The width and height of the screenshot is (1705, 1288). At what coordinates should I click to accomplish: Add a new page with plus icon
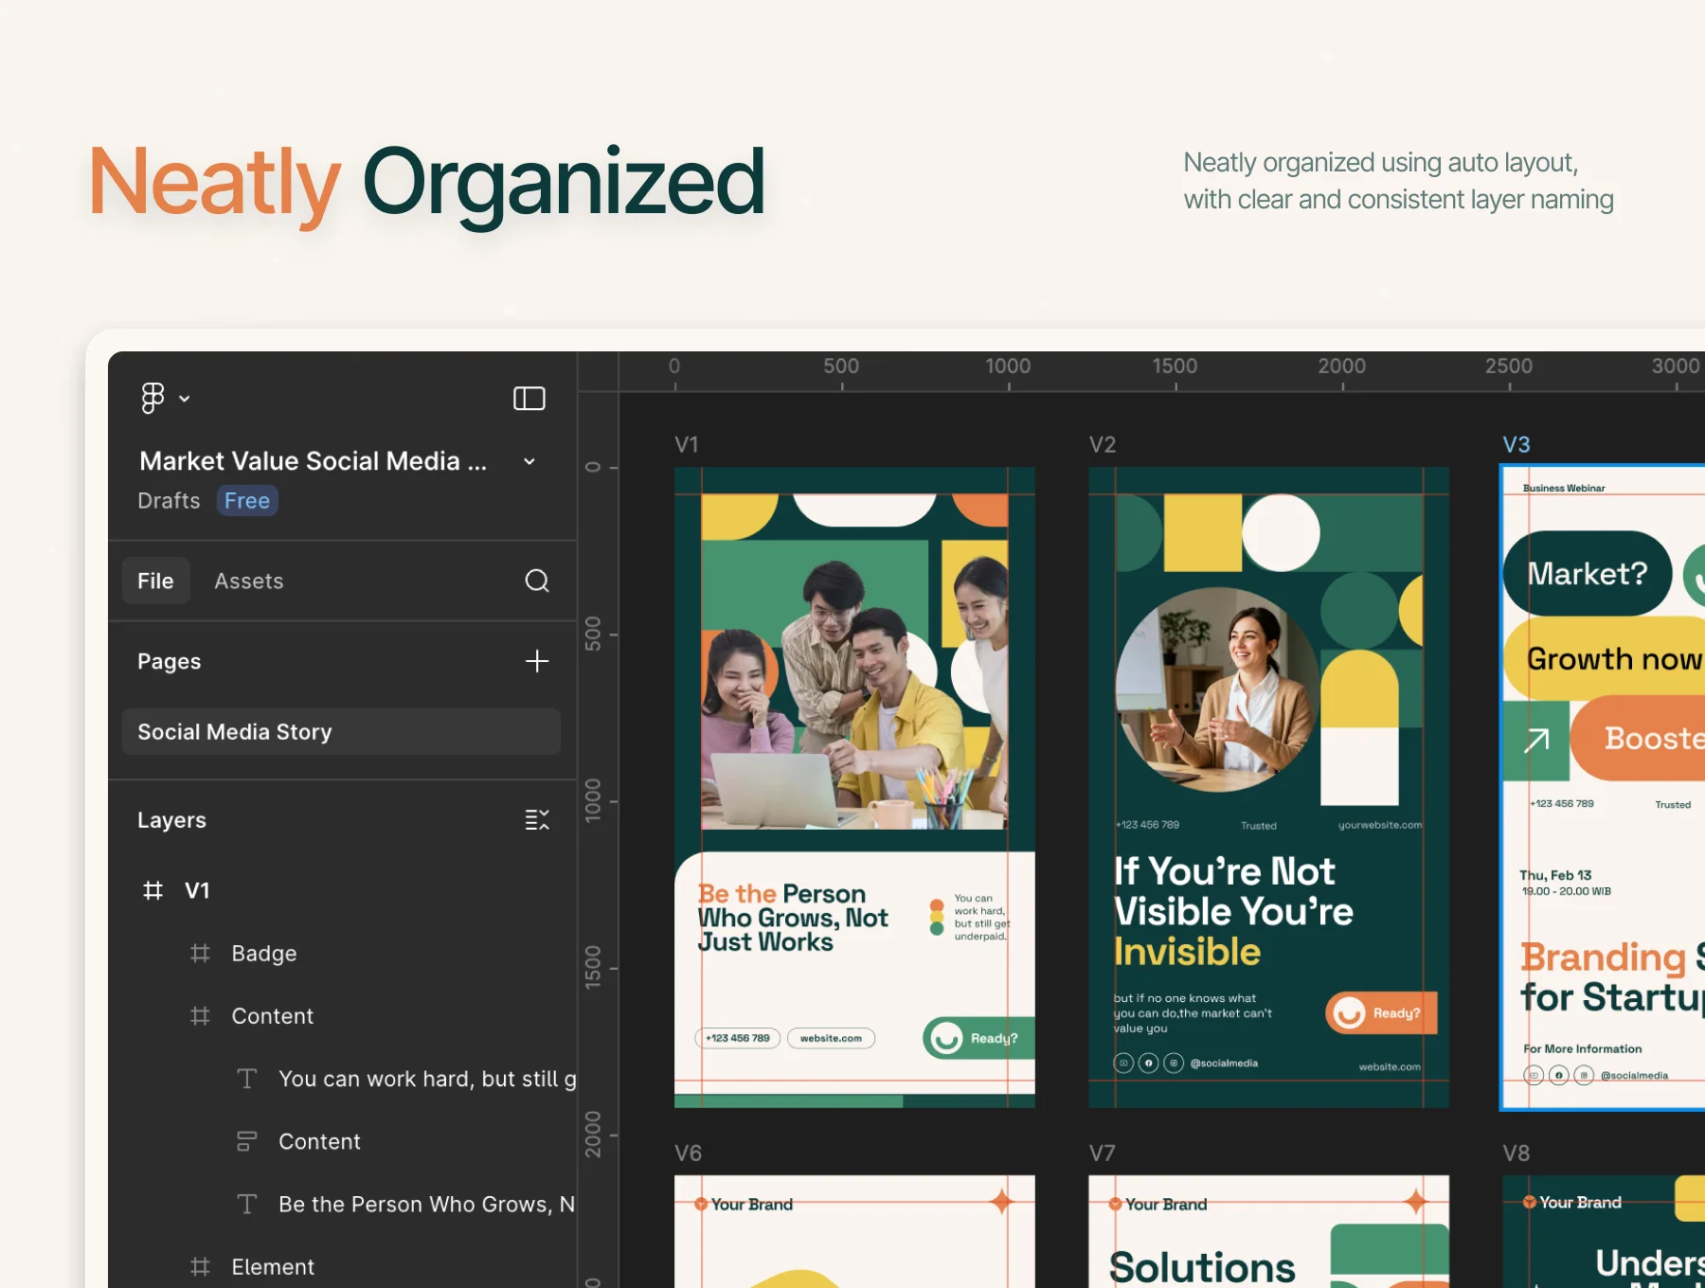[x=537, y=661]
